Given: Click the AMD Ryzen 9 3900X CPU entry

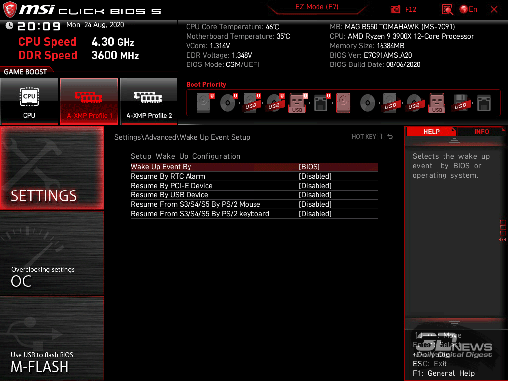Looking at the screenshot, I should click(x=402, y=36).
